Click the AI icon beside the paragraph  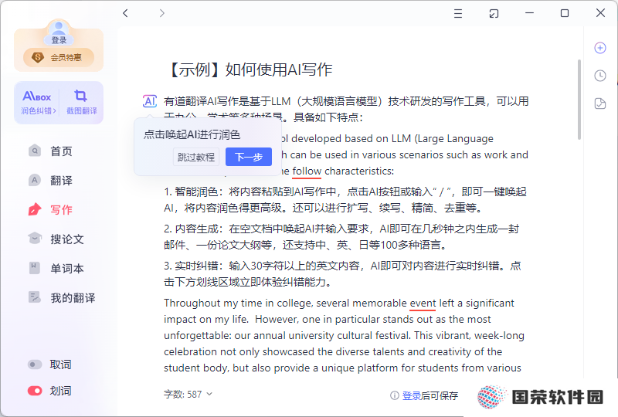pyautogui.click(x=150, y=101)
